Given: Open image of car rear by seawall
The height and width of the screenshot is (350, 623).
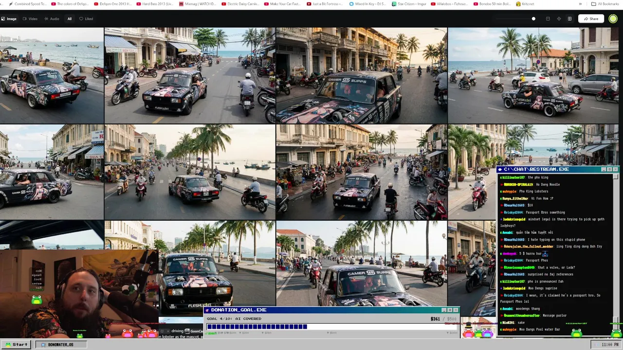Looking at the screenshot, I should coord(52,75).
